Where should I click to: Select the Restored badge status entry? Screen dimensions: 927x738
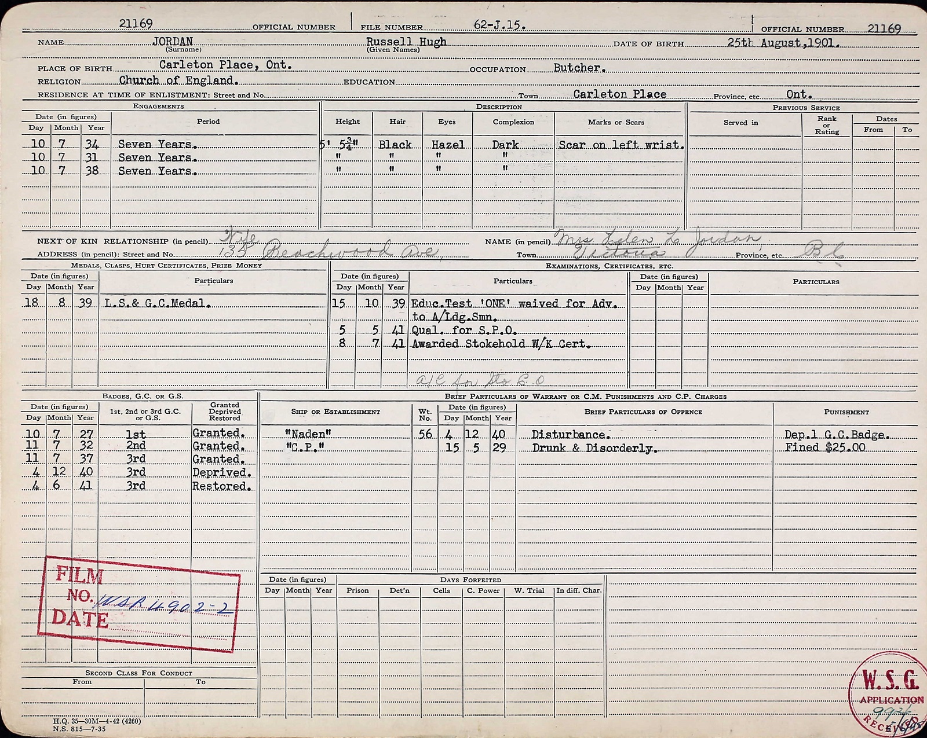pyautogui.click(x=221, y=486)
